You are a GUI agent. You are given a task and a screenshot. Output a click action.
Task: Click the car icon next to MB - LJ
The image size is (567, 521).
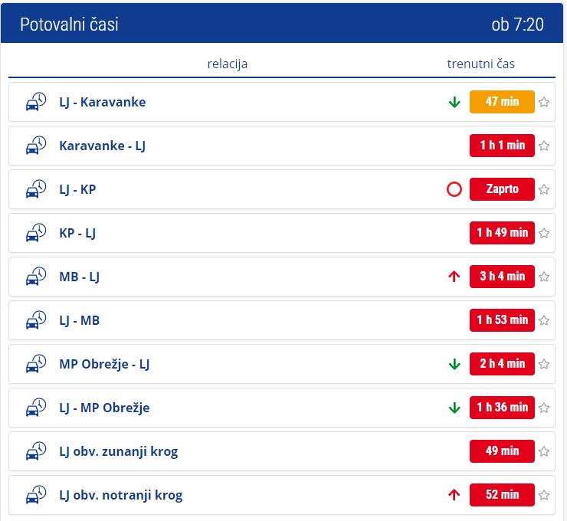point(36,277)
